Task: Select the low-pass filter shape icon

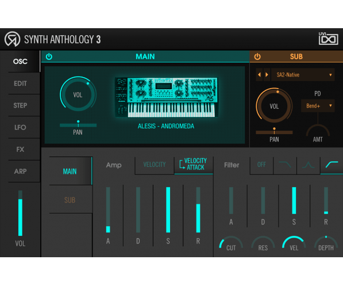Action: (x=285, y=165)
